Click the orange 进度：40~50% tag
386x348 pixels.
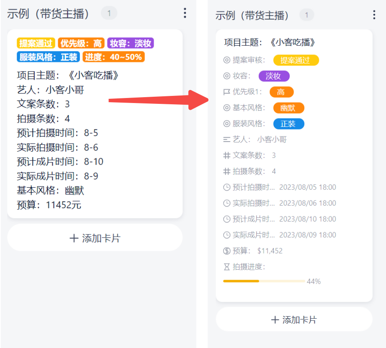113,57
